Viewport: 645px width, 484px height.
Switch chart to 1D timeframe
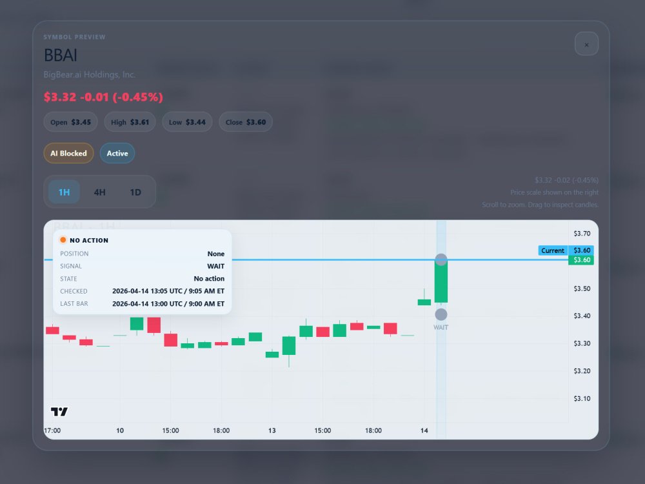click(135, 192)
